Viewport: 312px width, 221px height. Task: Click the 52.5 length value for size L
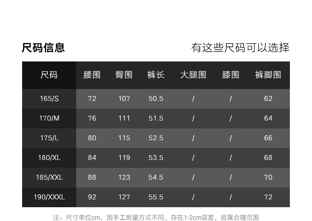pos(156,138)
